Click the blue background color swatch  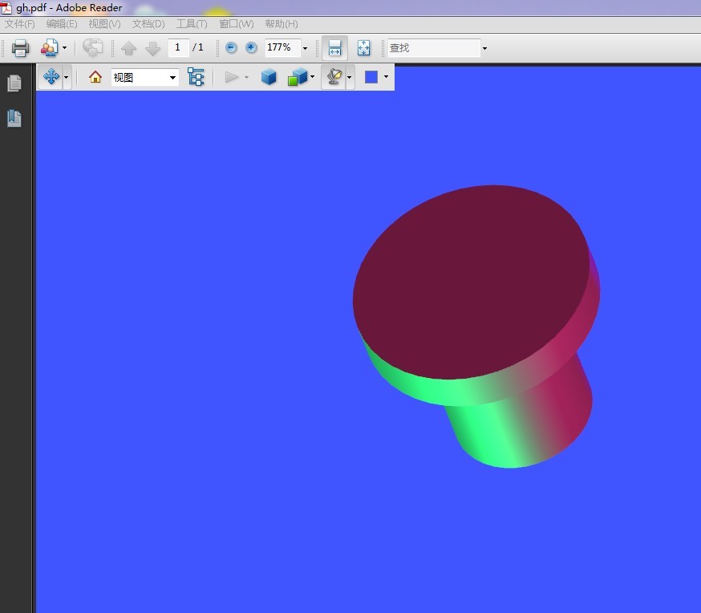click(371, 77)
